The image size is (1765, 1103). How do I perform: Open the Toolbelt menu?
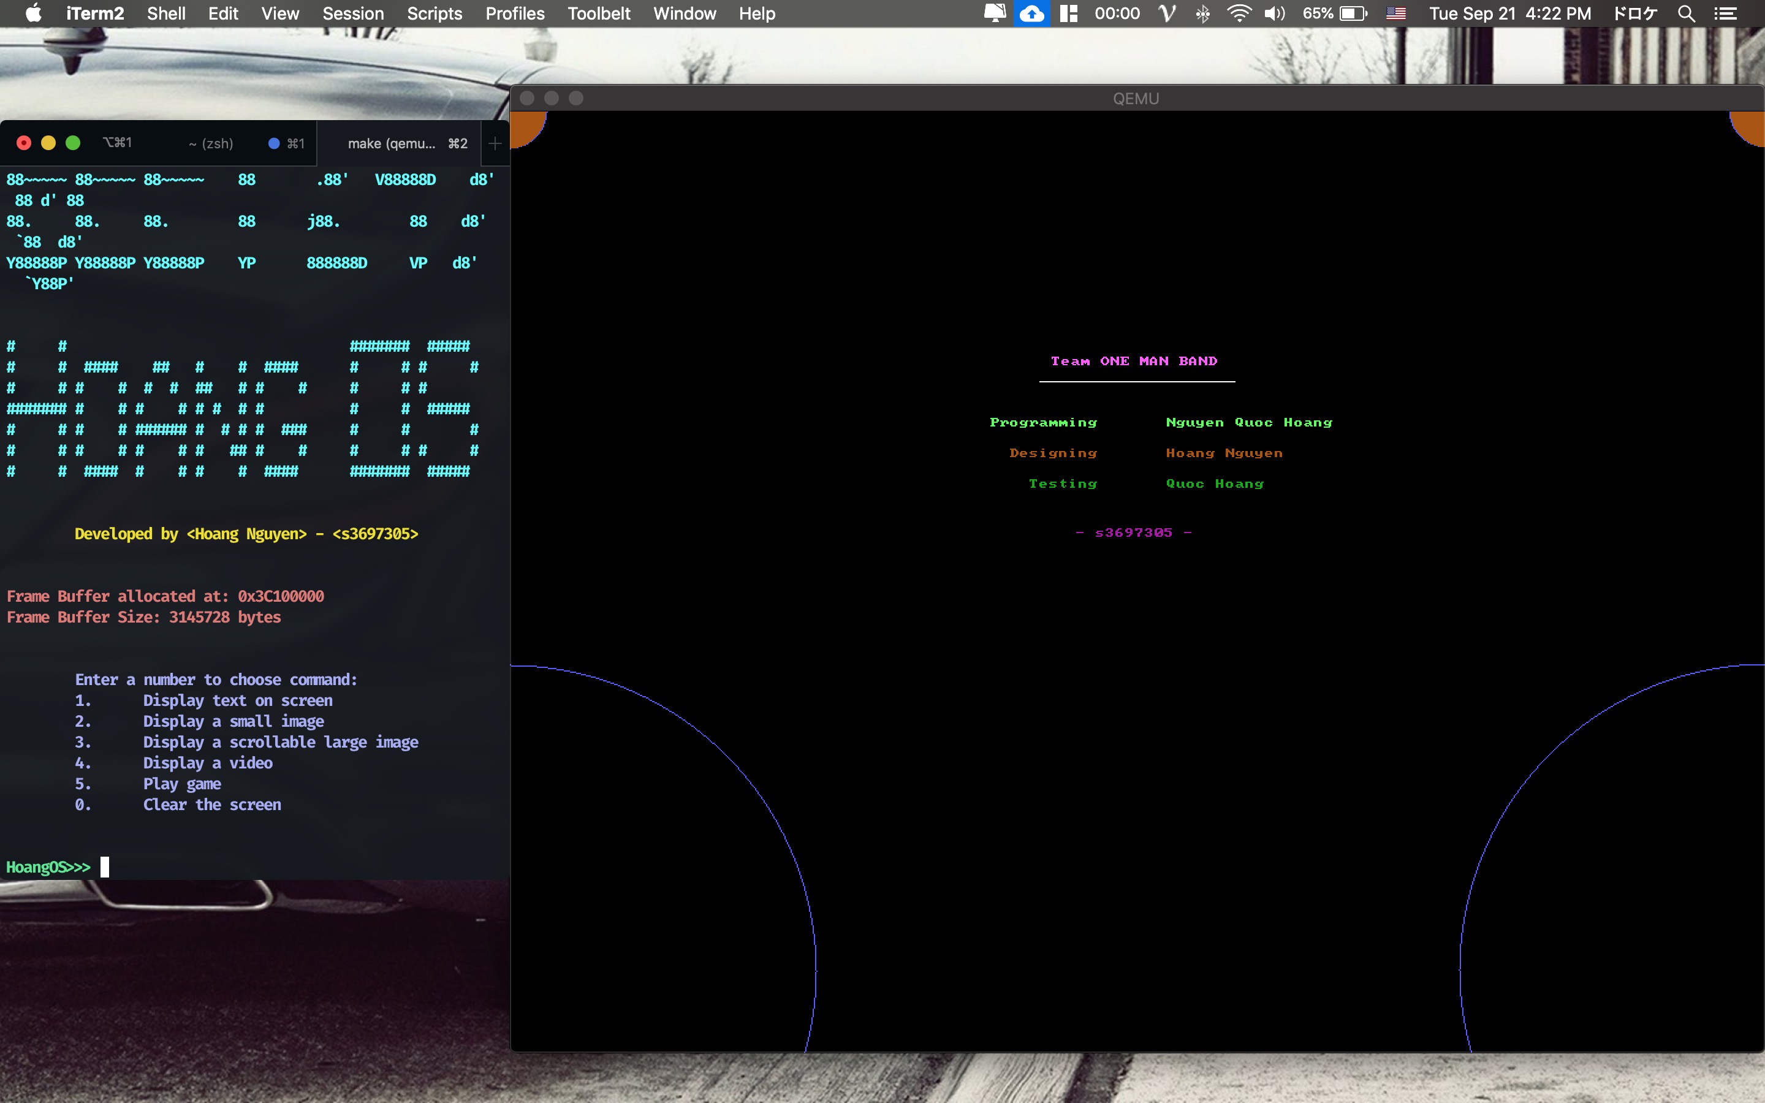[599, 14]
